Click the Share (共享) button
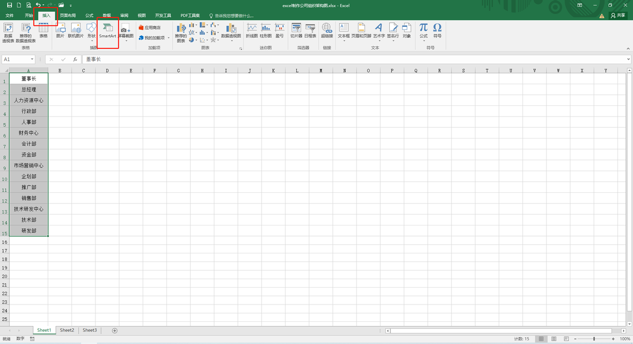Image resolution: width=633 pixels, height=344 pixels. pos(618,15)
